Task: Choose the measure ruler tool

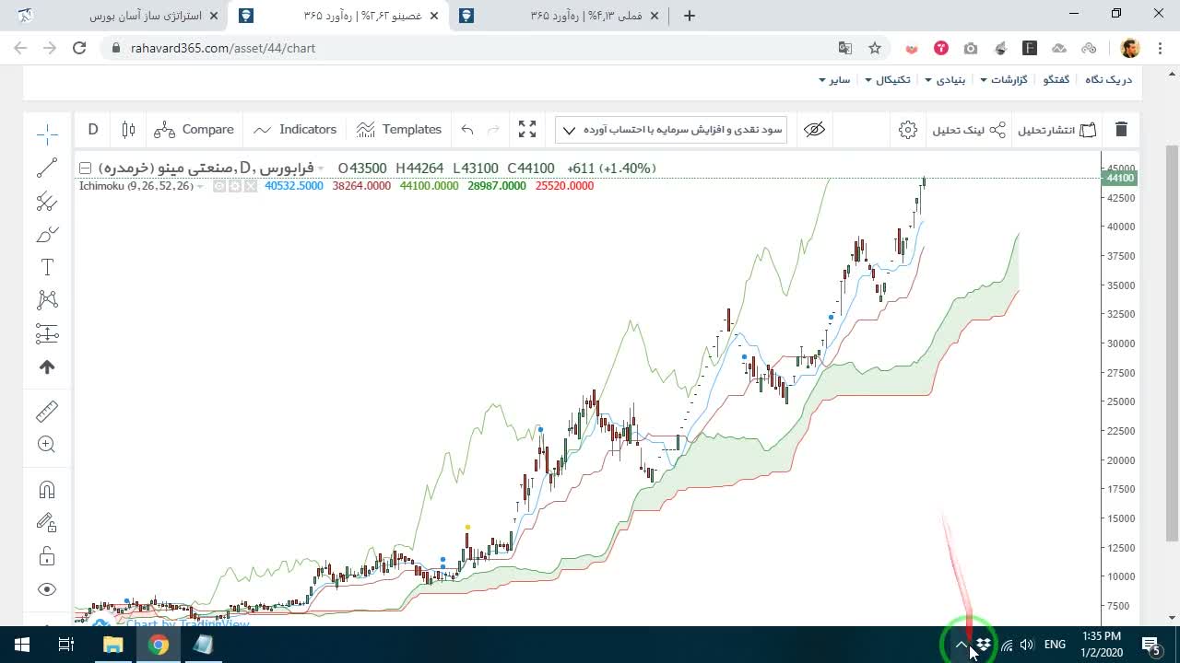Action: pyautogui.click(x=47, y=412)
